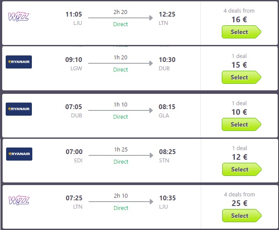Click the 10:30 DUB arrival time
Viewport: 279px width, 230px height.
tap(167, 60)
